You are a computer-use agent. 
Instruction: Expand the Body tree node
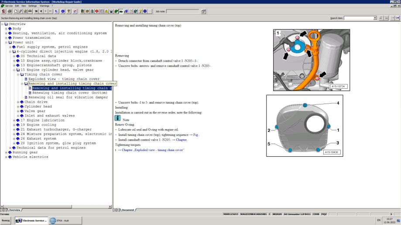click(x=7, y=29)
